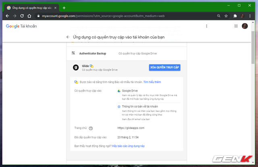258x167 pixels.
Task: Expand the Authenticator Backup app row
Action: click(x=127, y=54)
